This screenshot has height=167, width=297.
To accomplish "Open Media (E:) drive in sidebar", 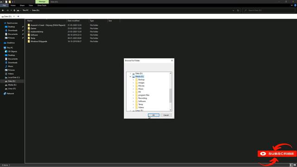I will pyautogui.click(x=12, y=85).
